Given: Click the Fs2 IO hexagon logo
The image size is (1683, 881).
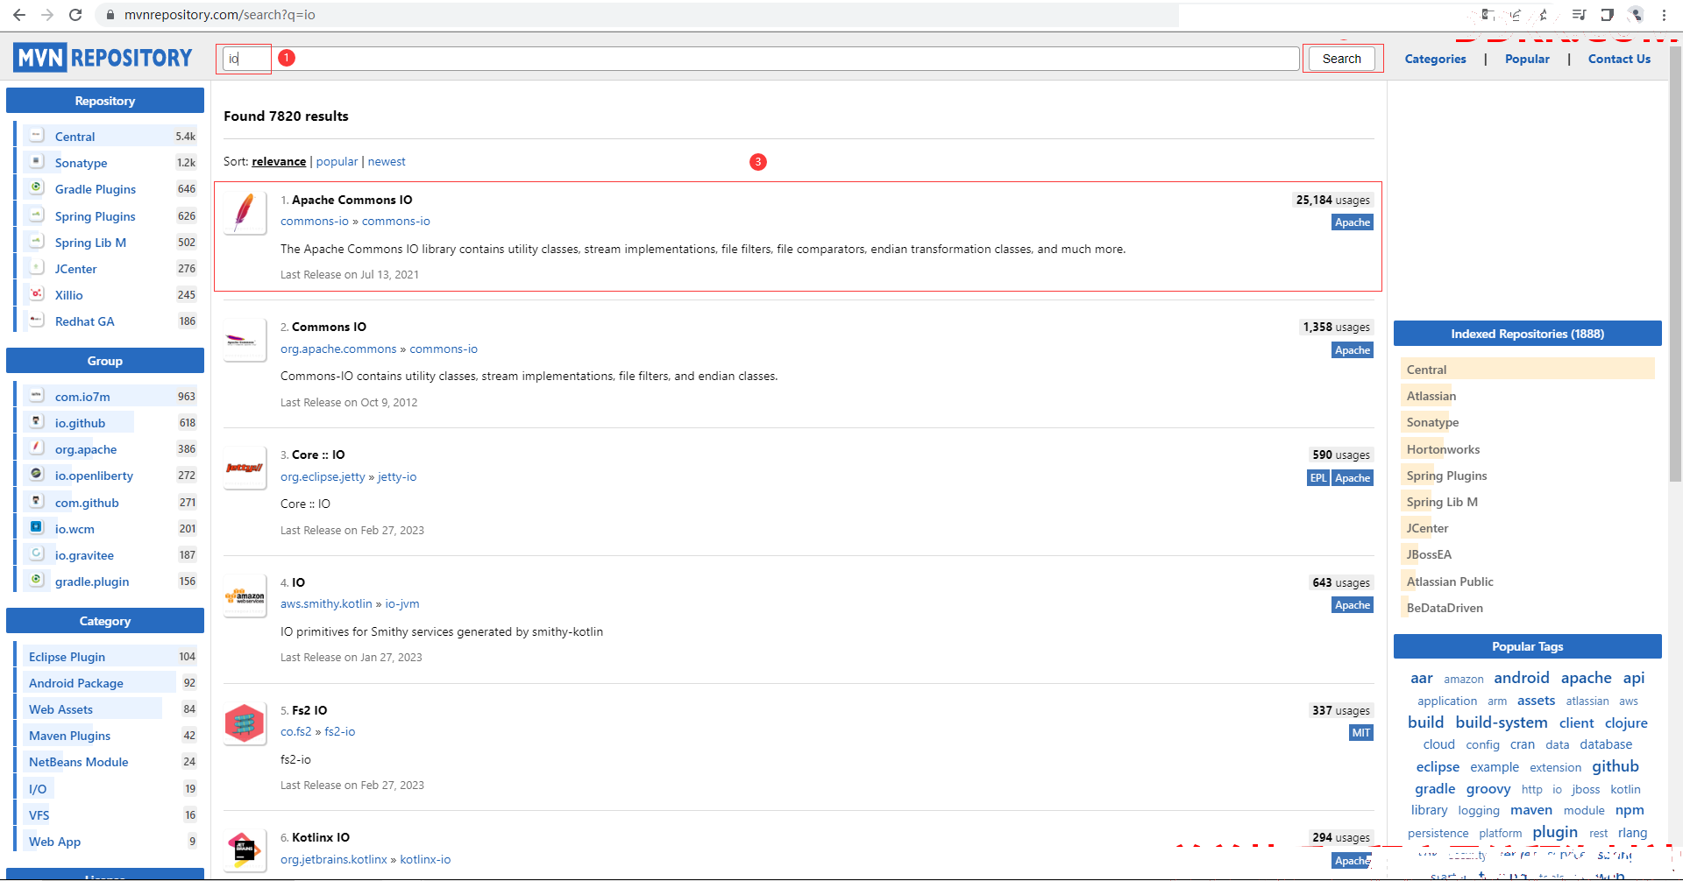Looking at the screenshot, I should 245,723.
